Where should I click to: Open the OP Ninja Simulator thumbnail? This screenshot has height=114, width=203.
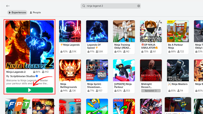click(151, 31)
